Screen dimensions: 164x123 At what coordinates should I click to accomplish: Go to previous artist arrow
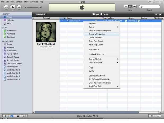tap(156, 14)
